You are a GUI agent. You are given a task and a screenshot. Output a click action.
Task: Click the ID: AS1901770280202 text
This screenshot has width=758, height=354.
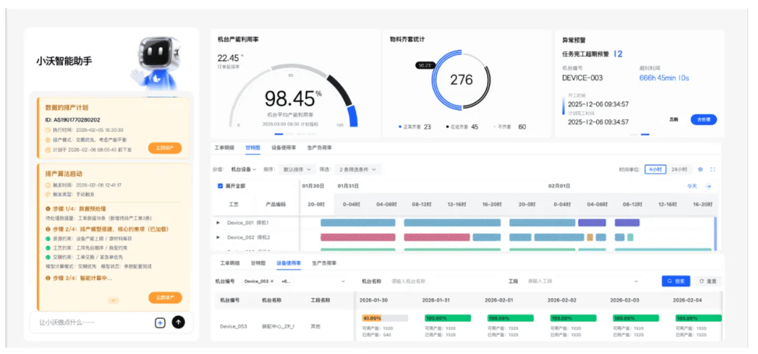[73, 120]
